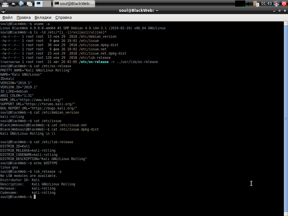
Task: Click the cyan /etc/os-release symlink name
Action: pos(94,62)
